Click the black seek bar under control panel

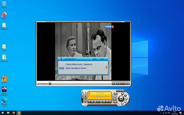[x=102, y=105]
